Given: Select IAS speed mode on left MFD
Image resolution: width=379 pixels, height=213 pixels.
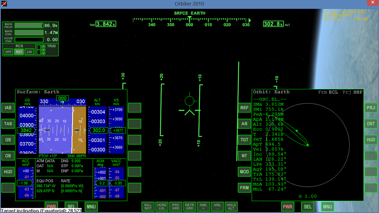Looking at the screenshot, I should [x=8, y=108].
